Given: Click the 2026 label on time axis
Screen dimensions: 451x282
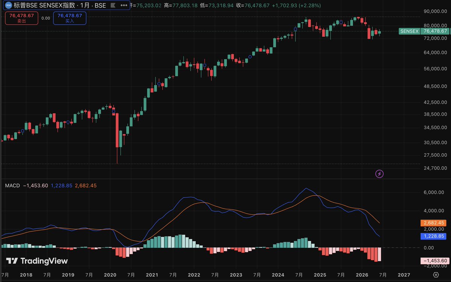Looking at the screenshot, I should point(362,275).
